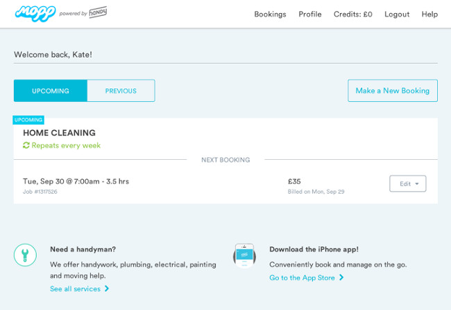Screen dimensions: 451x310
Task: Switch to the Upcoming tab
Action: (51, 91)
